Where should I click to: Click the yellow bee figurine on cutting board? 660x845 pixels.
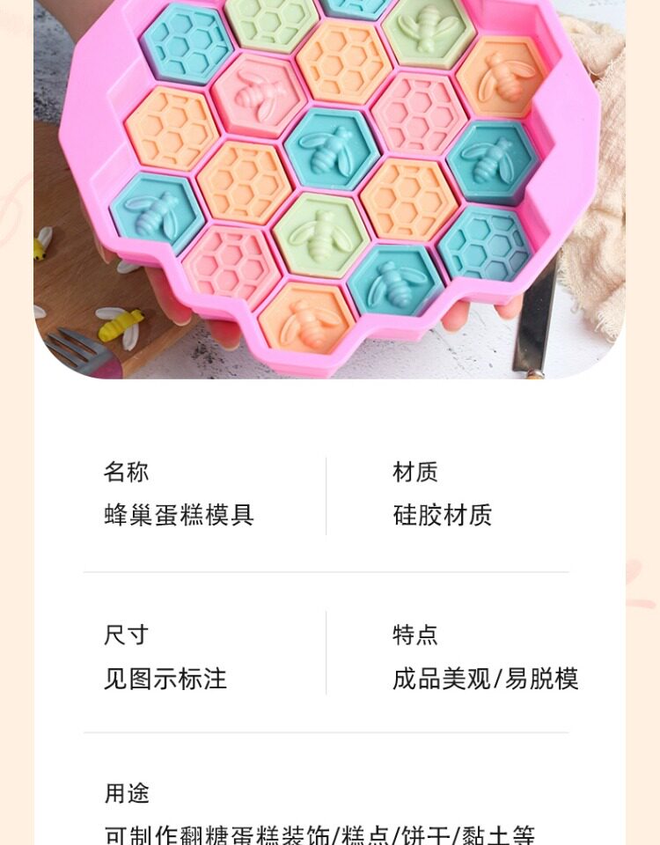tap(119, 323)
